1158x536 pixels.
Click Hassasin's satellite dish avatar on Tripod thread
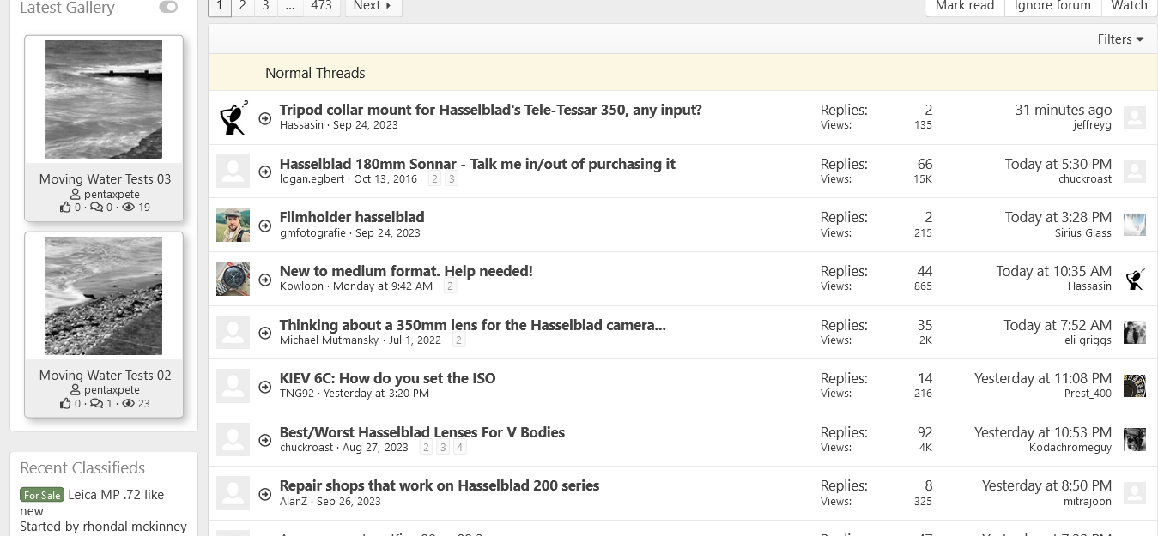point(233,117)
